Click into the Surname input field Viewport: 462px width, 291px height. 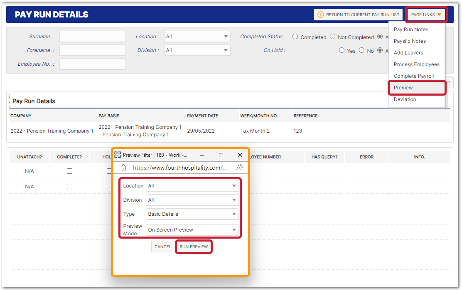tap(92, 37)
